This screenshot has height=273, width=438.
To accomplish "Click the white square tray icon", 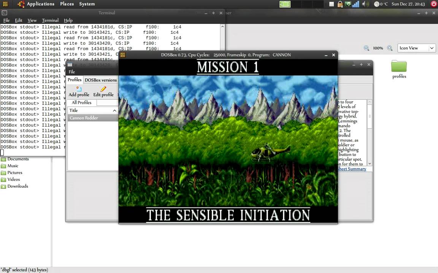I will point(331,4).
